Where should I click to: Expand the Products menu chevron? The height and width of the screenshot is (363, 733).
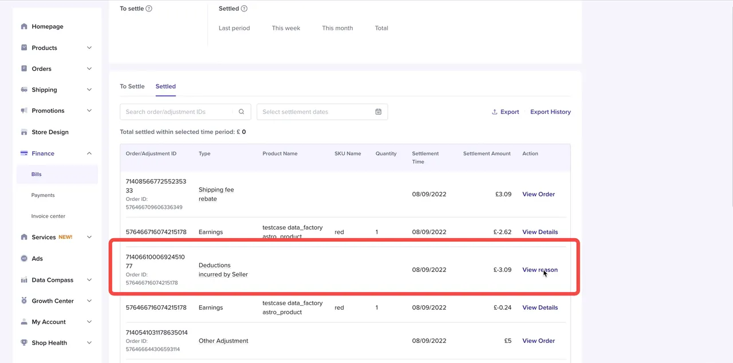pos(89,48)
